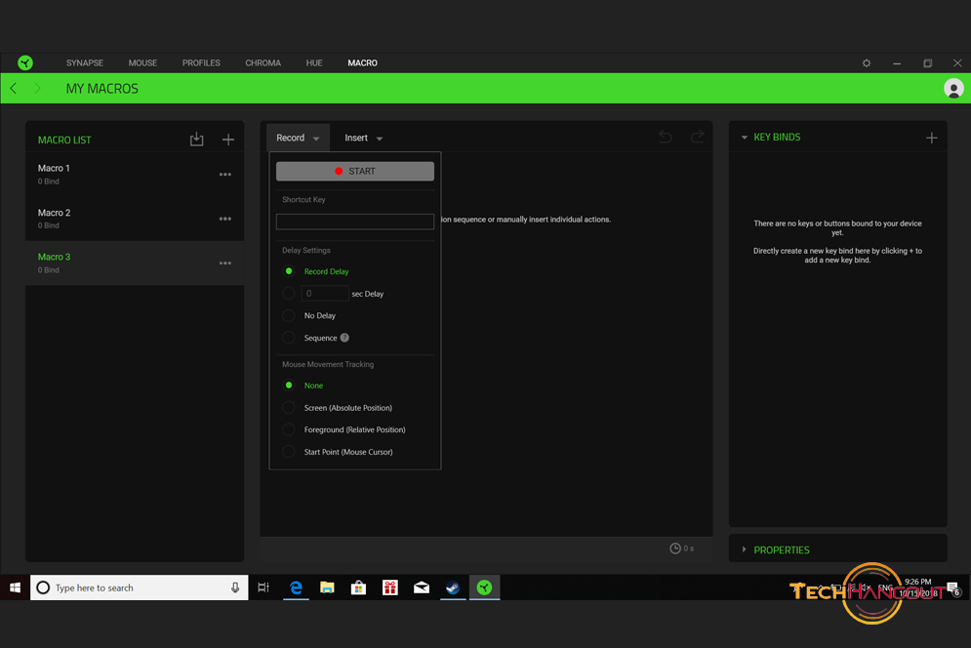971x648 pixels.
Task: Choose the No Delay option
Action: pyautogui.click(x=289, y=315)
